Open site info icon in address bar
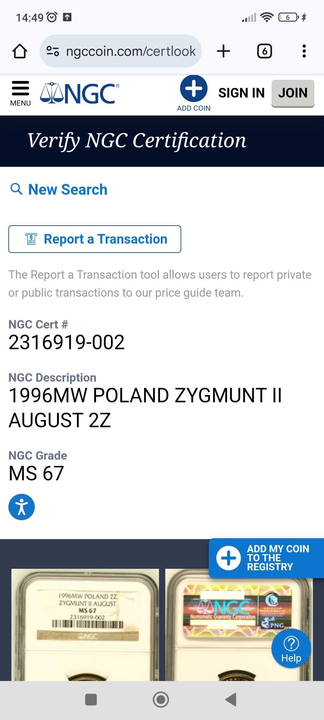The height and width of the screenshot is (720, 324). (53, 51)
